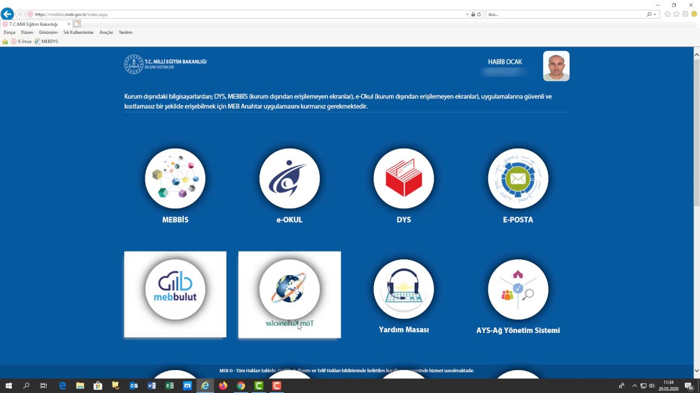Click the E-POSTA text label
The height and width of the screenshot is (393, 700).
pyautogui.click(x=518, y=220)
